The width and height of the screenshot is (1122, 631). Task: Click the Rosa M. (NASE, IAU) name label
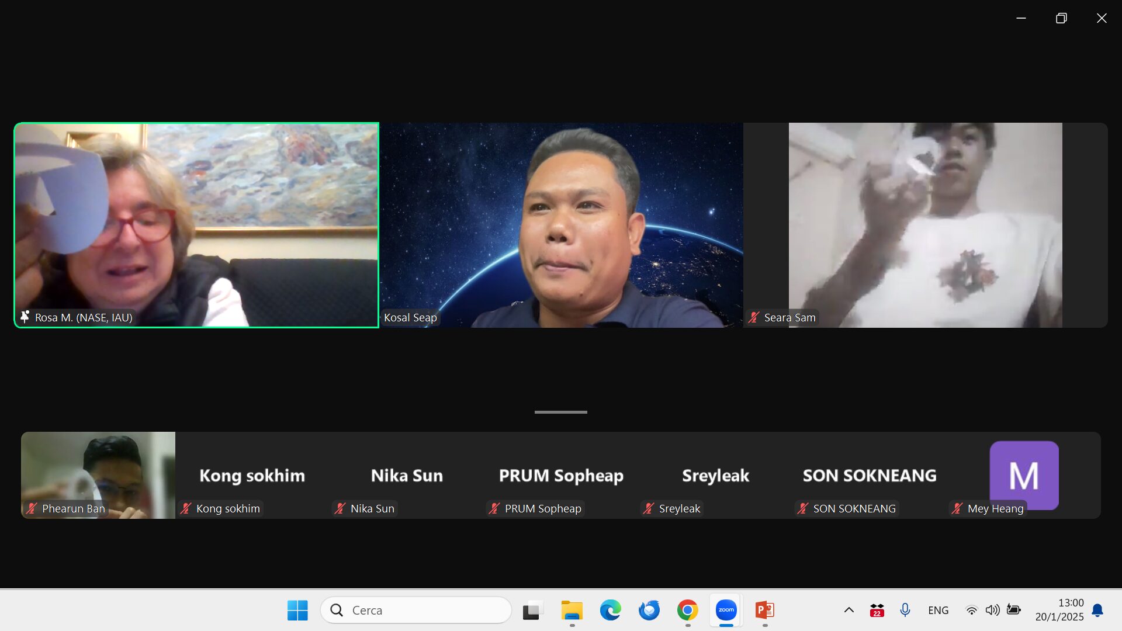click(x=84, y=317)
